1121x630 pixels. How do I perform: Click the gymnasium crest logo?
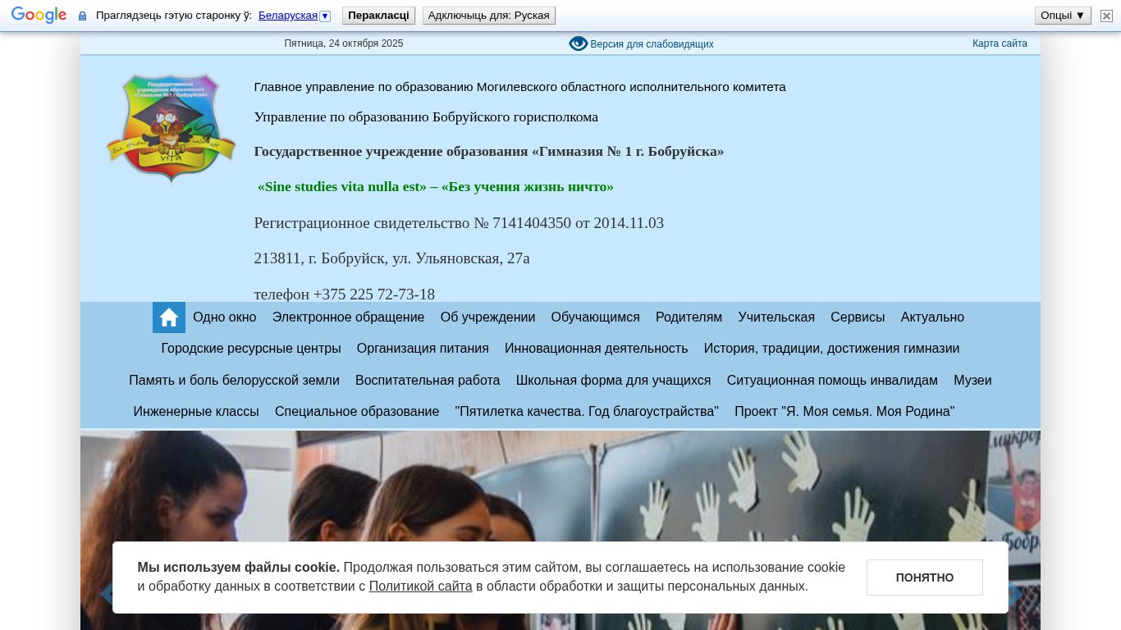point(171,128)
